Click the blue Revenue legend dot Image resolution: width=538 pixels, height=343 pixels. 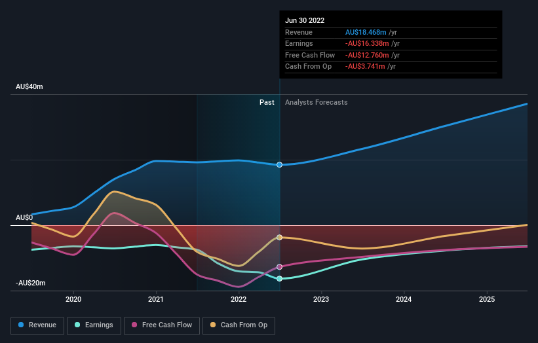click(x=21, y=325)
